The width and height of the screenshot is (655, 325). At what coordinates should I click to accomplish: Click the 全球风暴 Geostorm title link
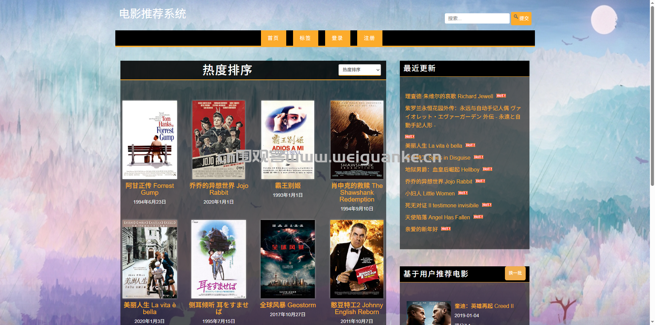click(x=288, y=305)
